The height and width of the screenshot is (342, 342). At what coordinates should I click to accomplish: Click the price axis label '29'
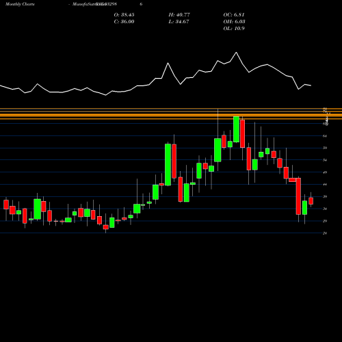click(x=325, y=221)
